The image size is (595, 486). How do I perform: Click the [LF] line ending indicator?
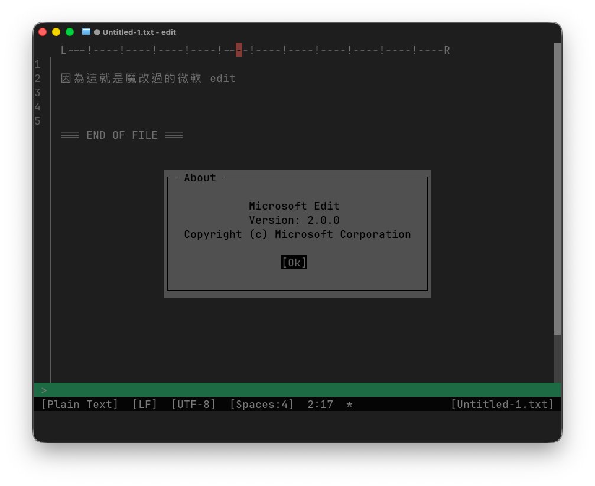tap(145, 405)
